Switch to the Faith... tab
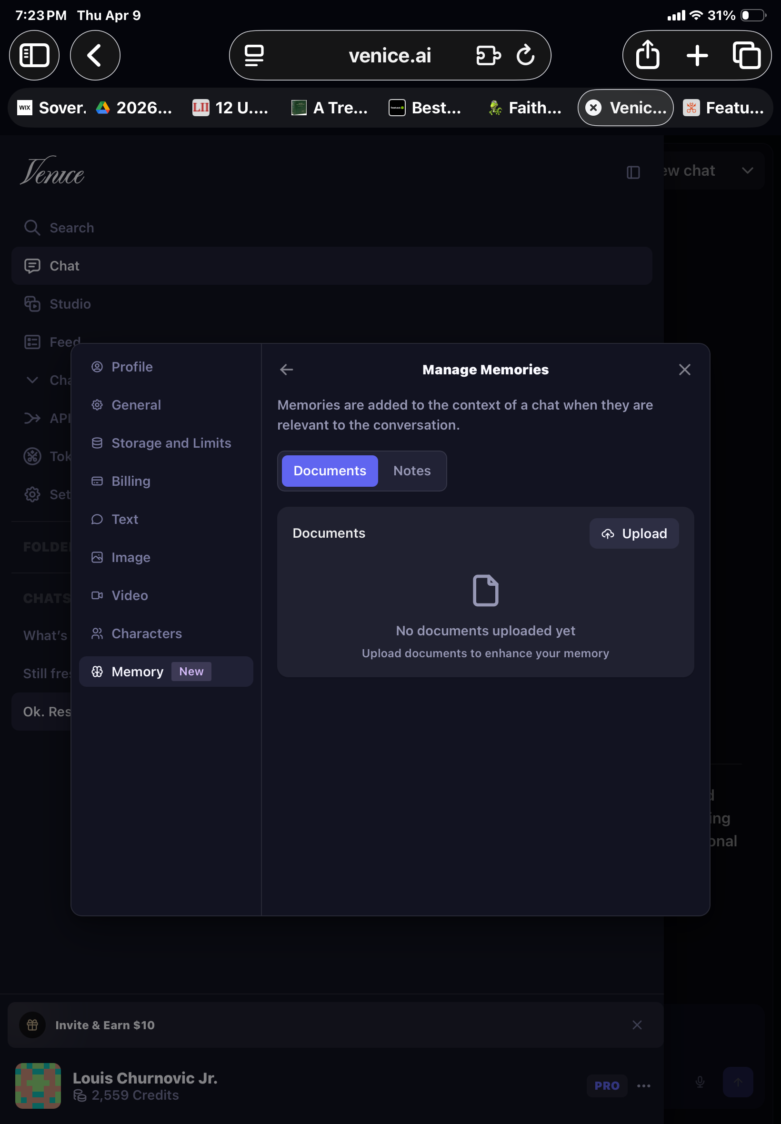 point(524,108)
